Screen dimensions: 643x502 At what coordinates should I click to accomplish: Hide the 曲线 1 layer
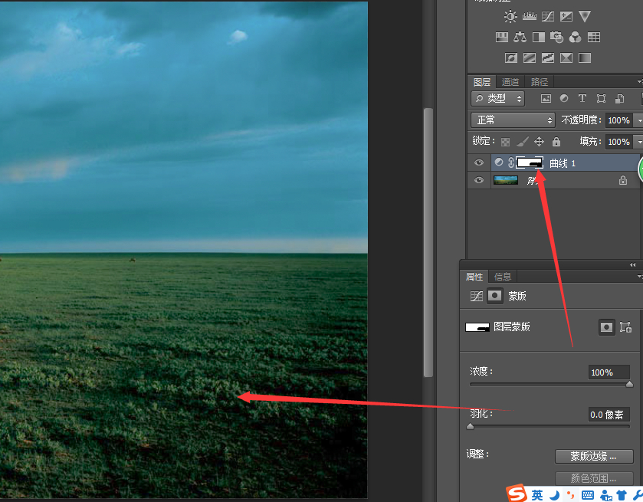tap(478, 162)
